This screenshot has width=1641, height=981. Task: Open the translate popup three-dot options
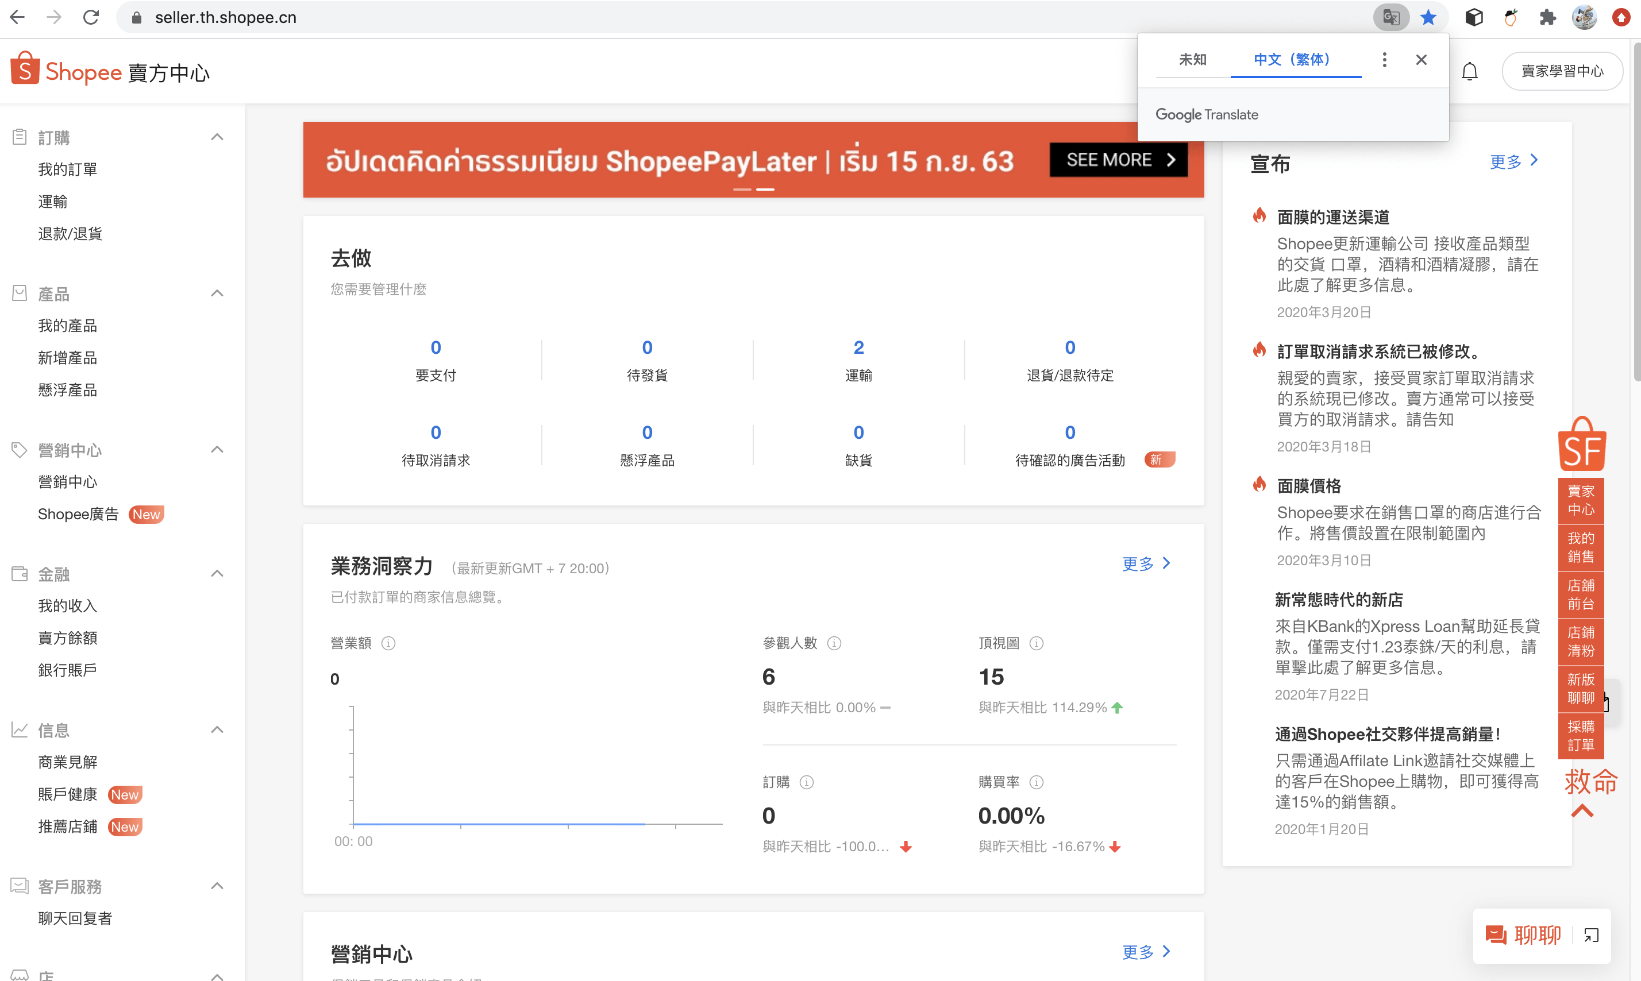pyautogui.click(x=1384, y=60)
